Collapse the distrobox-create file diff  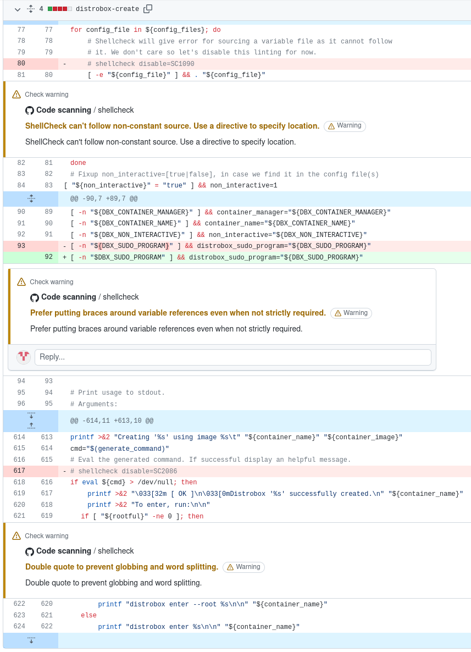(18, 9)
